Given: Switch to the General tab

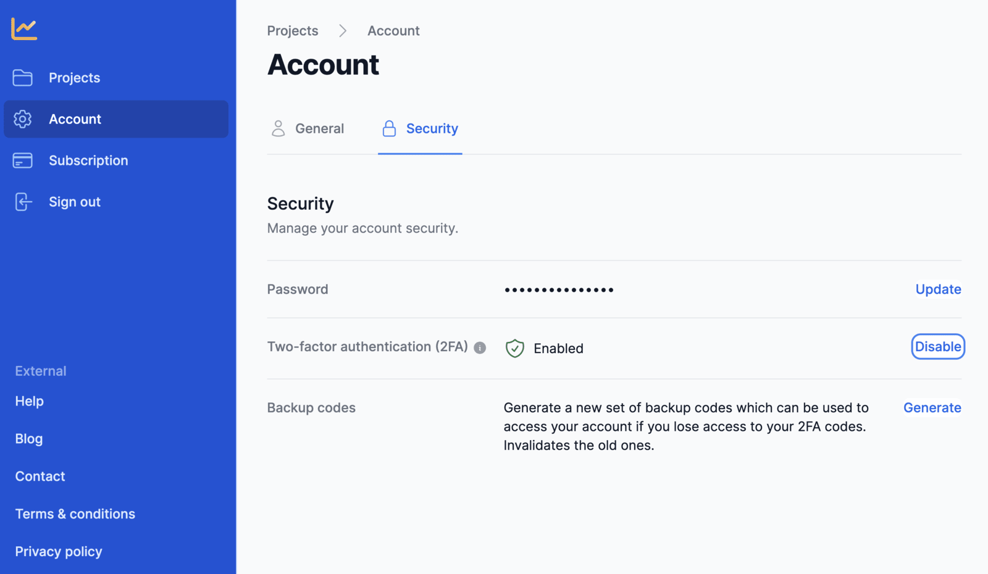Looking at the screenshot, I should (308, 128).
